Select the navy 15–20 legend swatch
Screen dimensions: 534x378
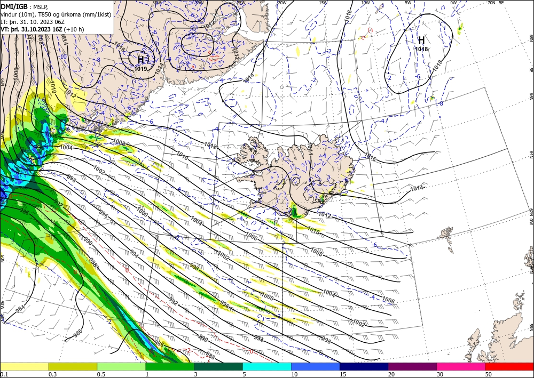coord(364,366)
